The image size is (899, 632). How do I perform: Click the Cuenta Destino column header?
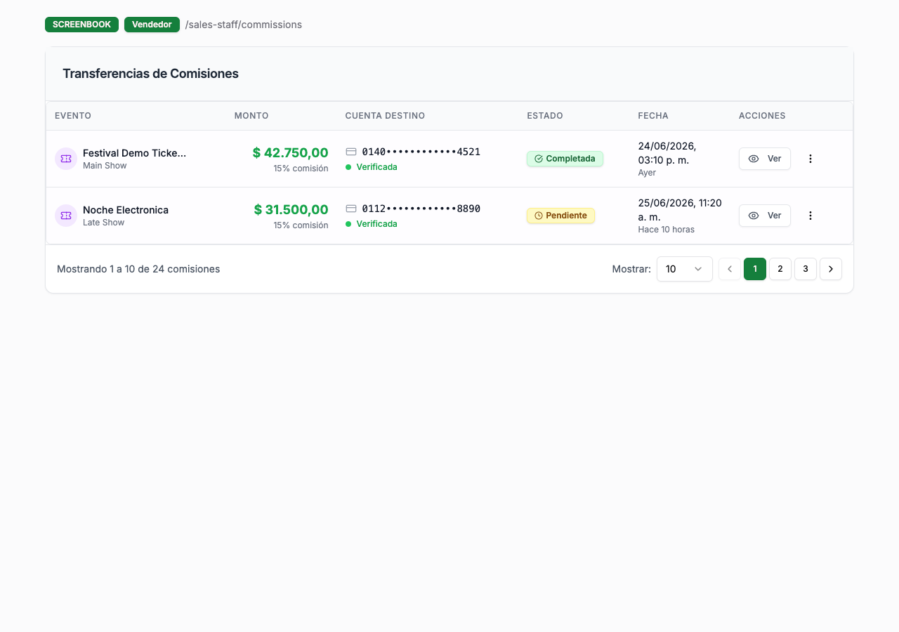[x=385, y=116]
